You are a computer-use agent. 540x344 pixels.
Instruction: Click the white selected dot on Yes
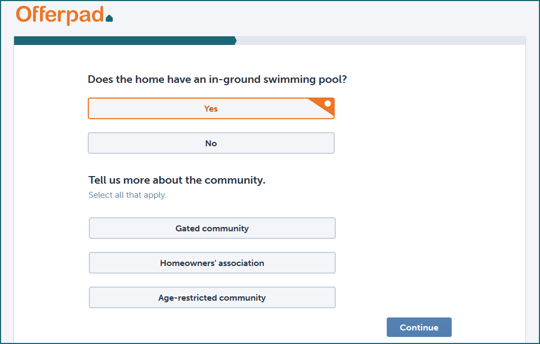(x=328, y=103)
